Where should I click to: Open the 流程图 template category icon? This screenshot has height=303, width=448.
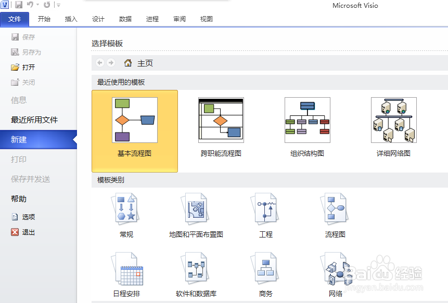point(334,208)
